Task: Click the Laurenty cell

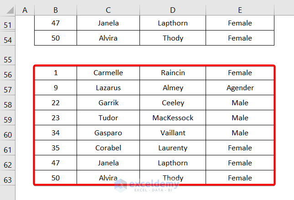Action: click(173, 148)
